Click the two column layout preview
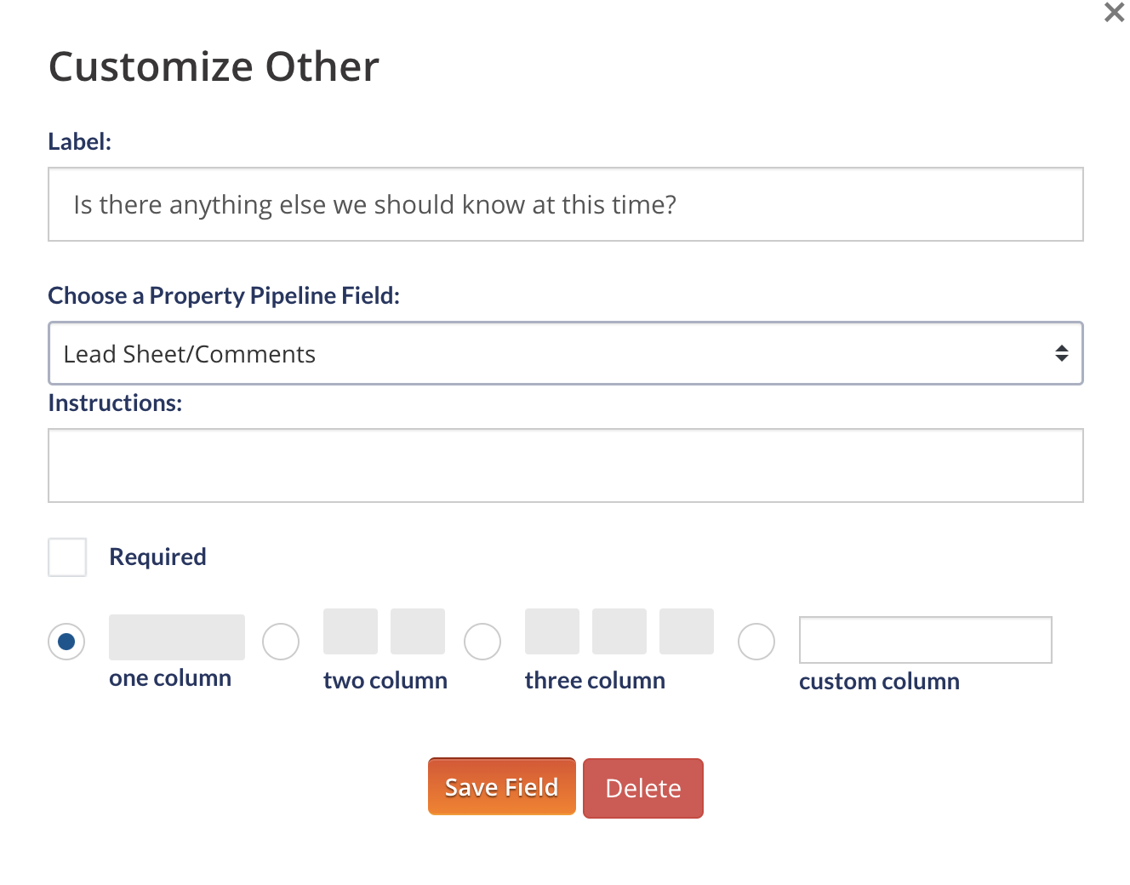 click(384, 631)
